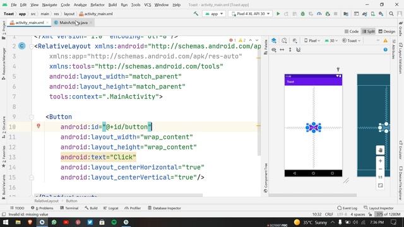Screen dimensions: 404x227
Task: Open the Refactor menu
Action: point(97,5)
